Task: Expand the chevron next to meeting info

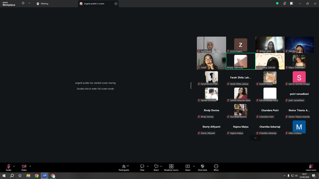Action: [x=29, y=3]
